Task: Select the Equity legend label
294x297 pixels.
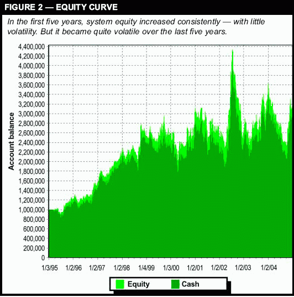Action: coord(139,284)
